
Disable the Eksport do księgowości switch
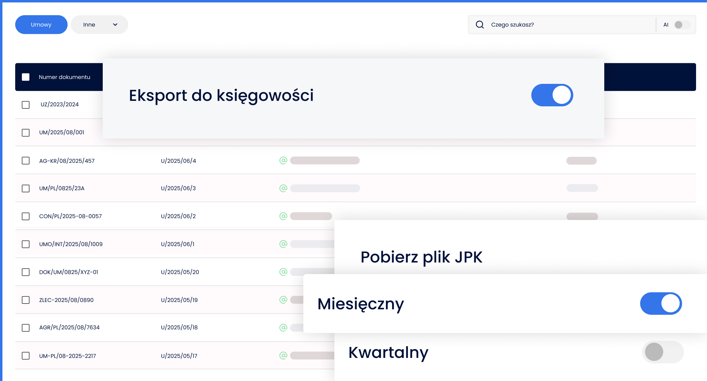tap(552, 95)
